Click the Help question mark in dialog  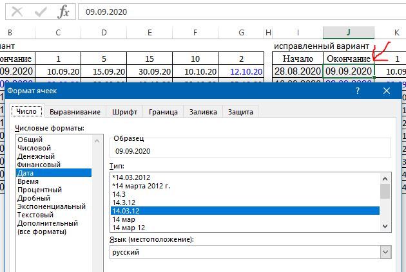358,91
